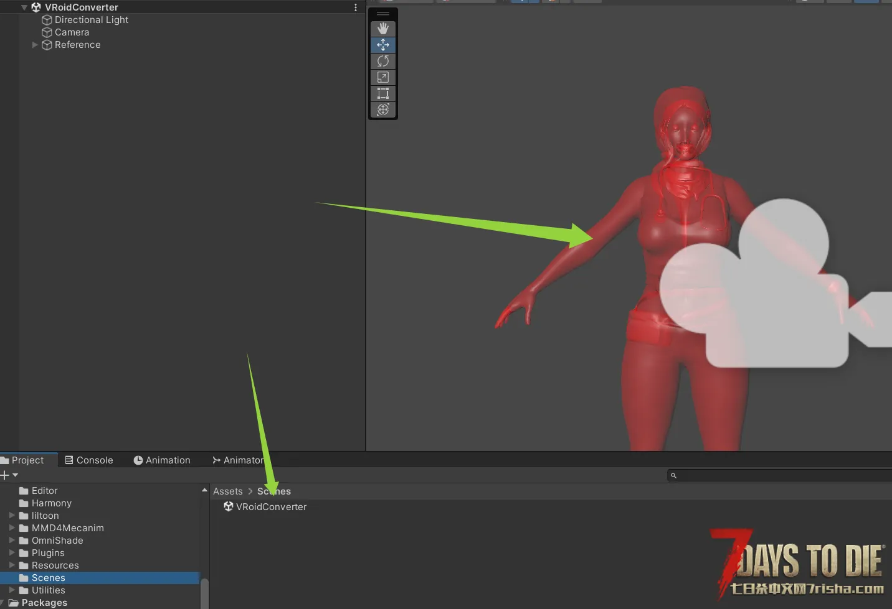Image resolution: width=892 pixels, height=609 pixels.
Task: Click the folder tree scroll-up arrow
Action: 204,491
